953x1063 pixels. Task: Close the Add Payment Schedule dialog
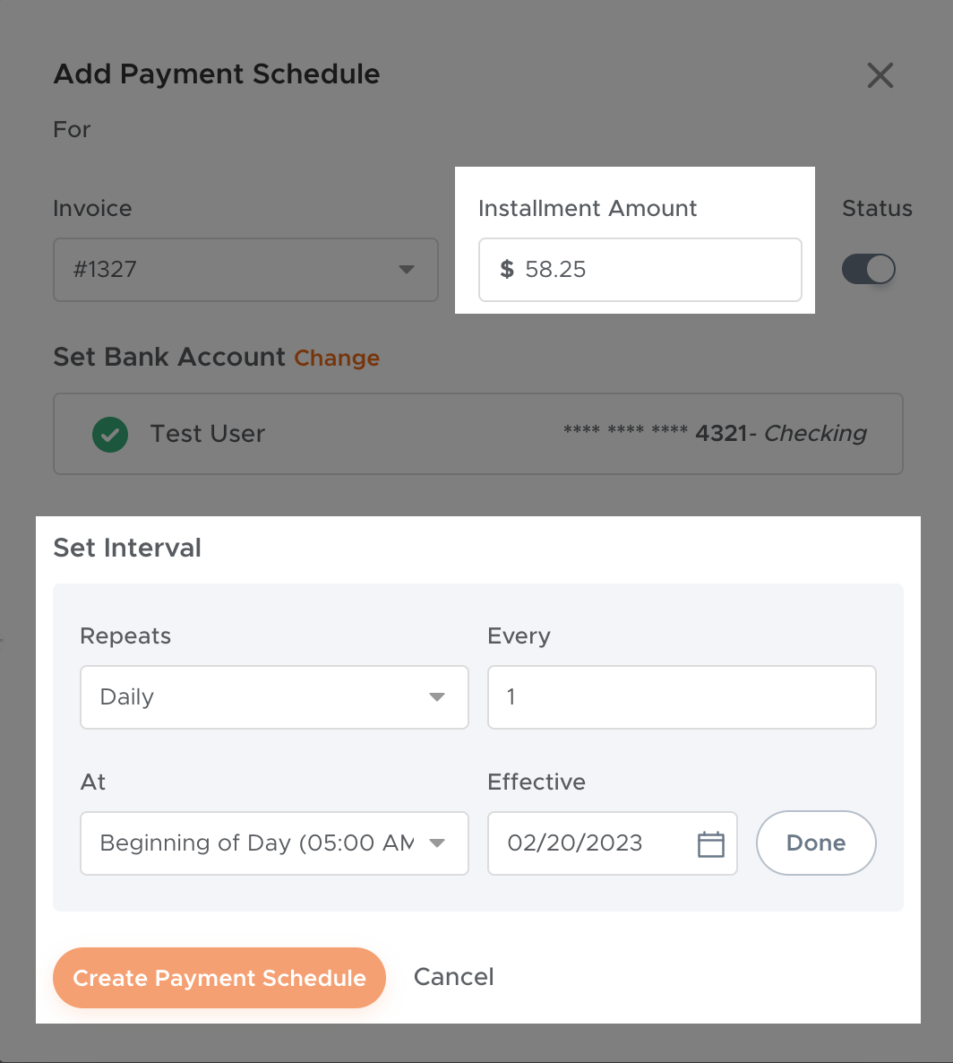tap(880, 75)
